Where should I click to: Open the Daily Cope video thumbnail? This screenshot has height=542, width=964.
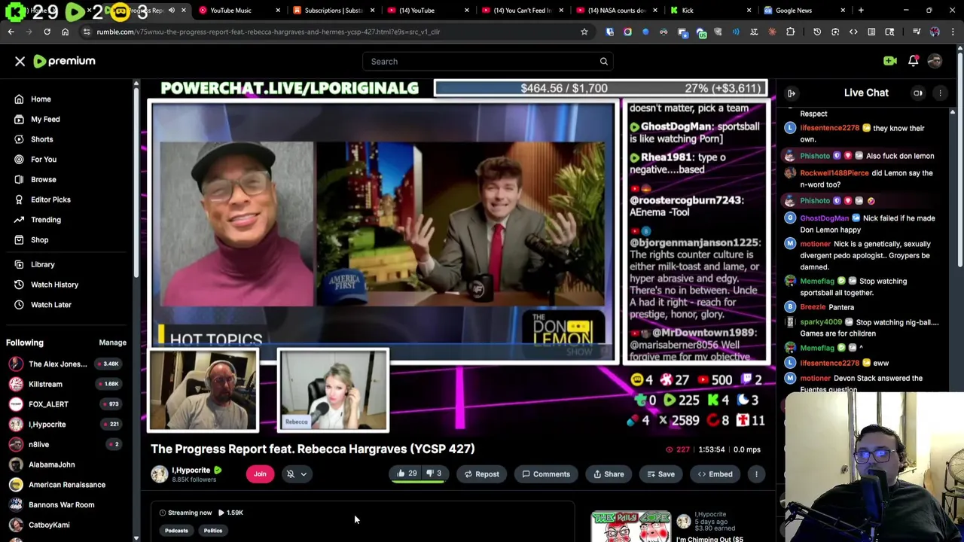coord(631,527)
